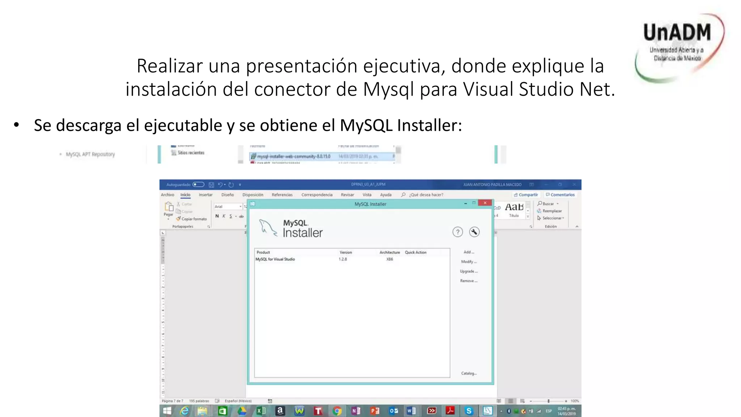Switch to the Diseño tab
This screenshot has height=417, width=741.
tap(228, 195)
